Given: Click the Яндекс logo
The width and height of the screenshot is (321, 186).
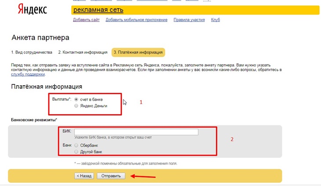Looking at the screenshot, I should [33, 9].
